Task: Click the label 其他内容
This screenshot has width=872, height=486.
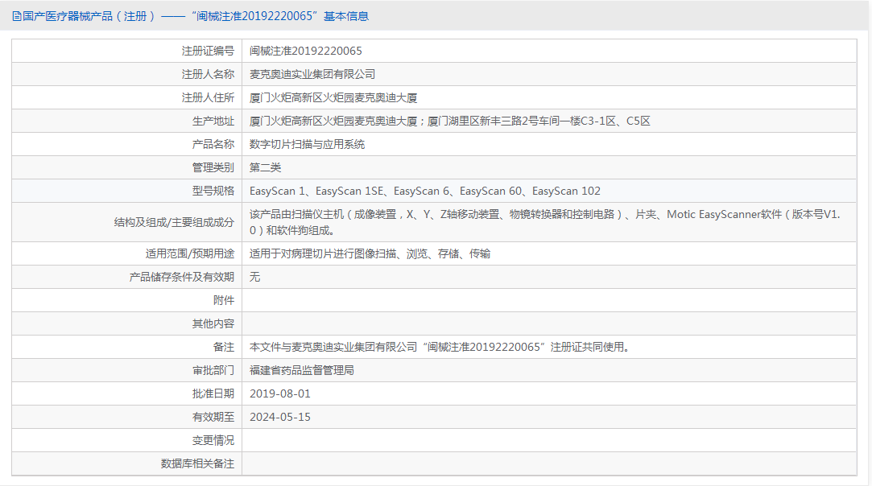Action: [x=213, y=324]
